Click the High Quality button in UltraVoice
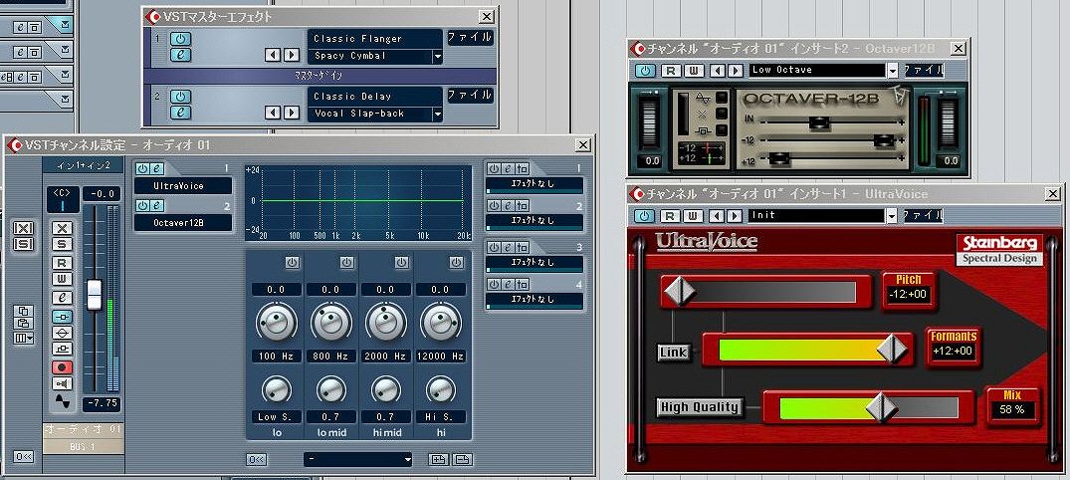The image size is (1070, 480). click(700, 407)
